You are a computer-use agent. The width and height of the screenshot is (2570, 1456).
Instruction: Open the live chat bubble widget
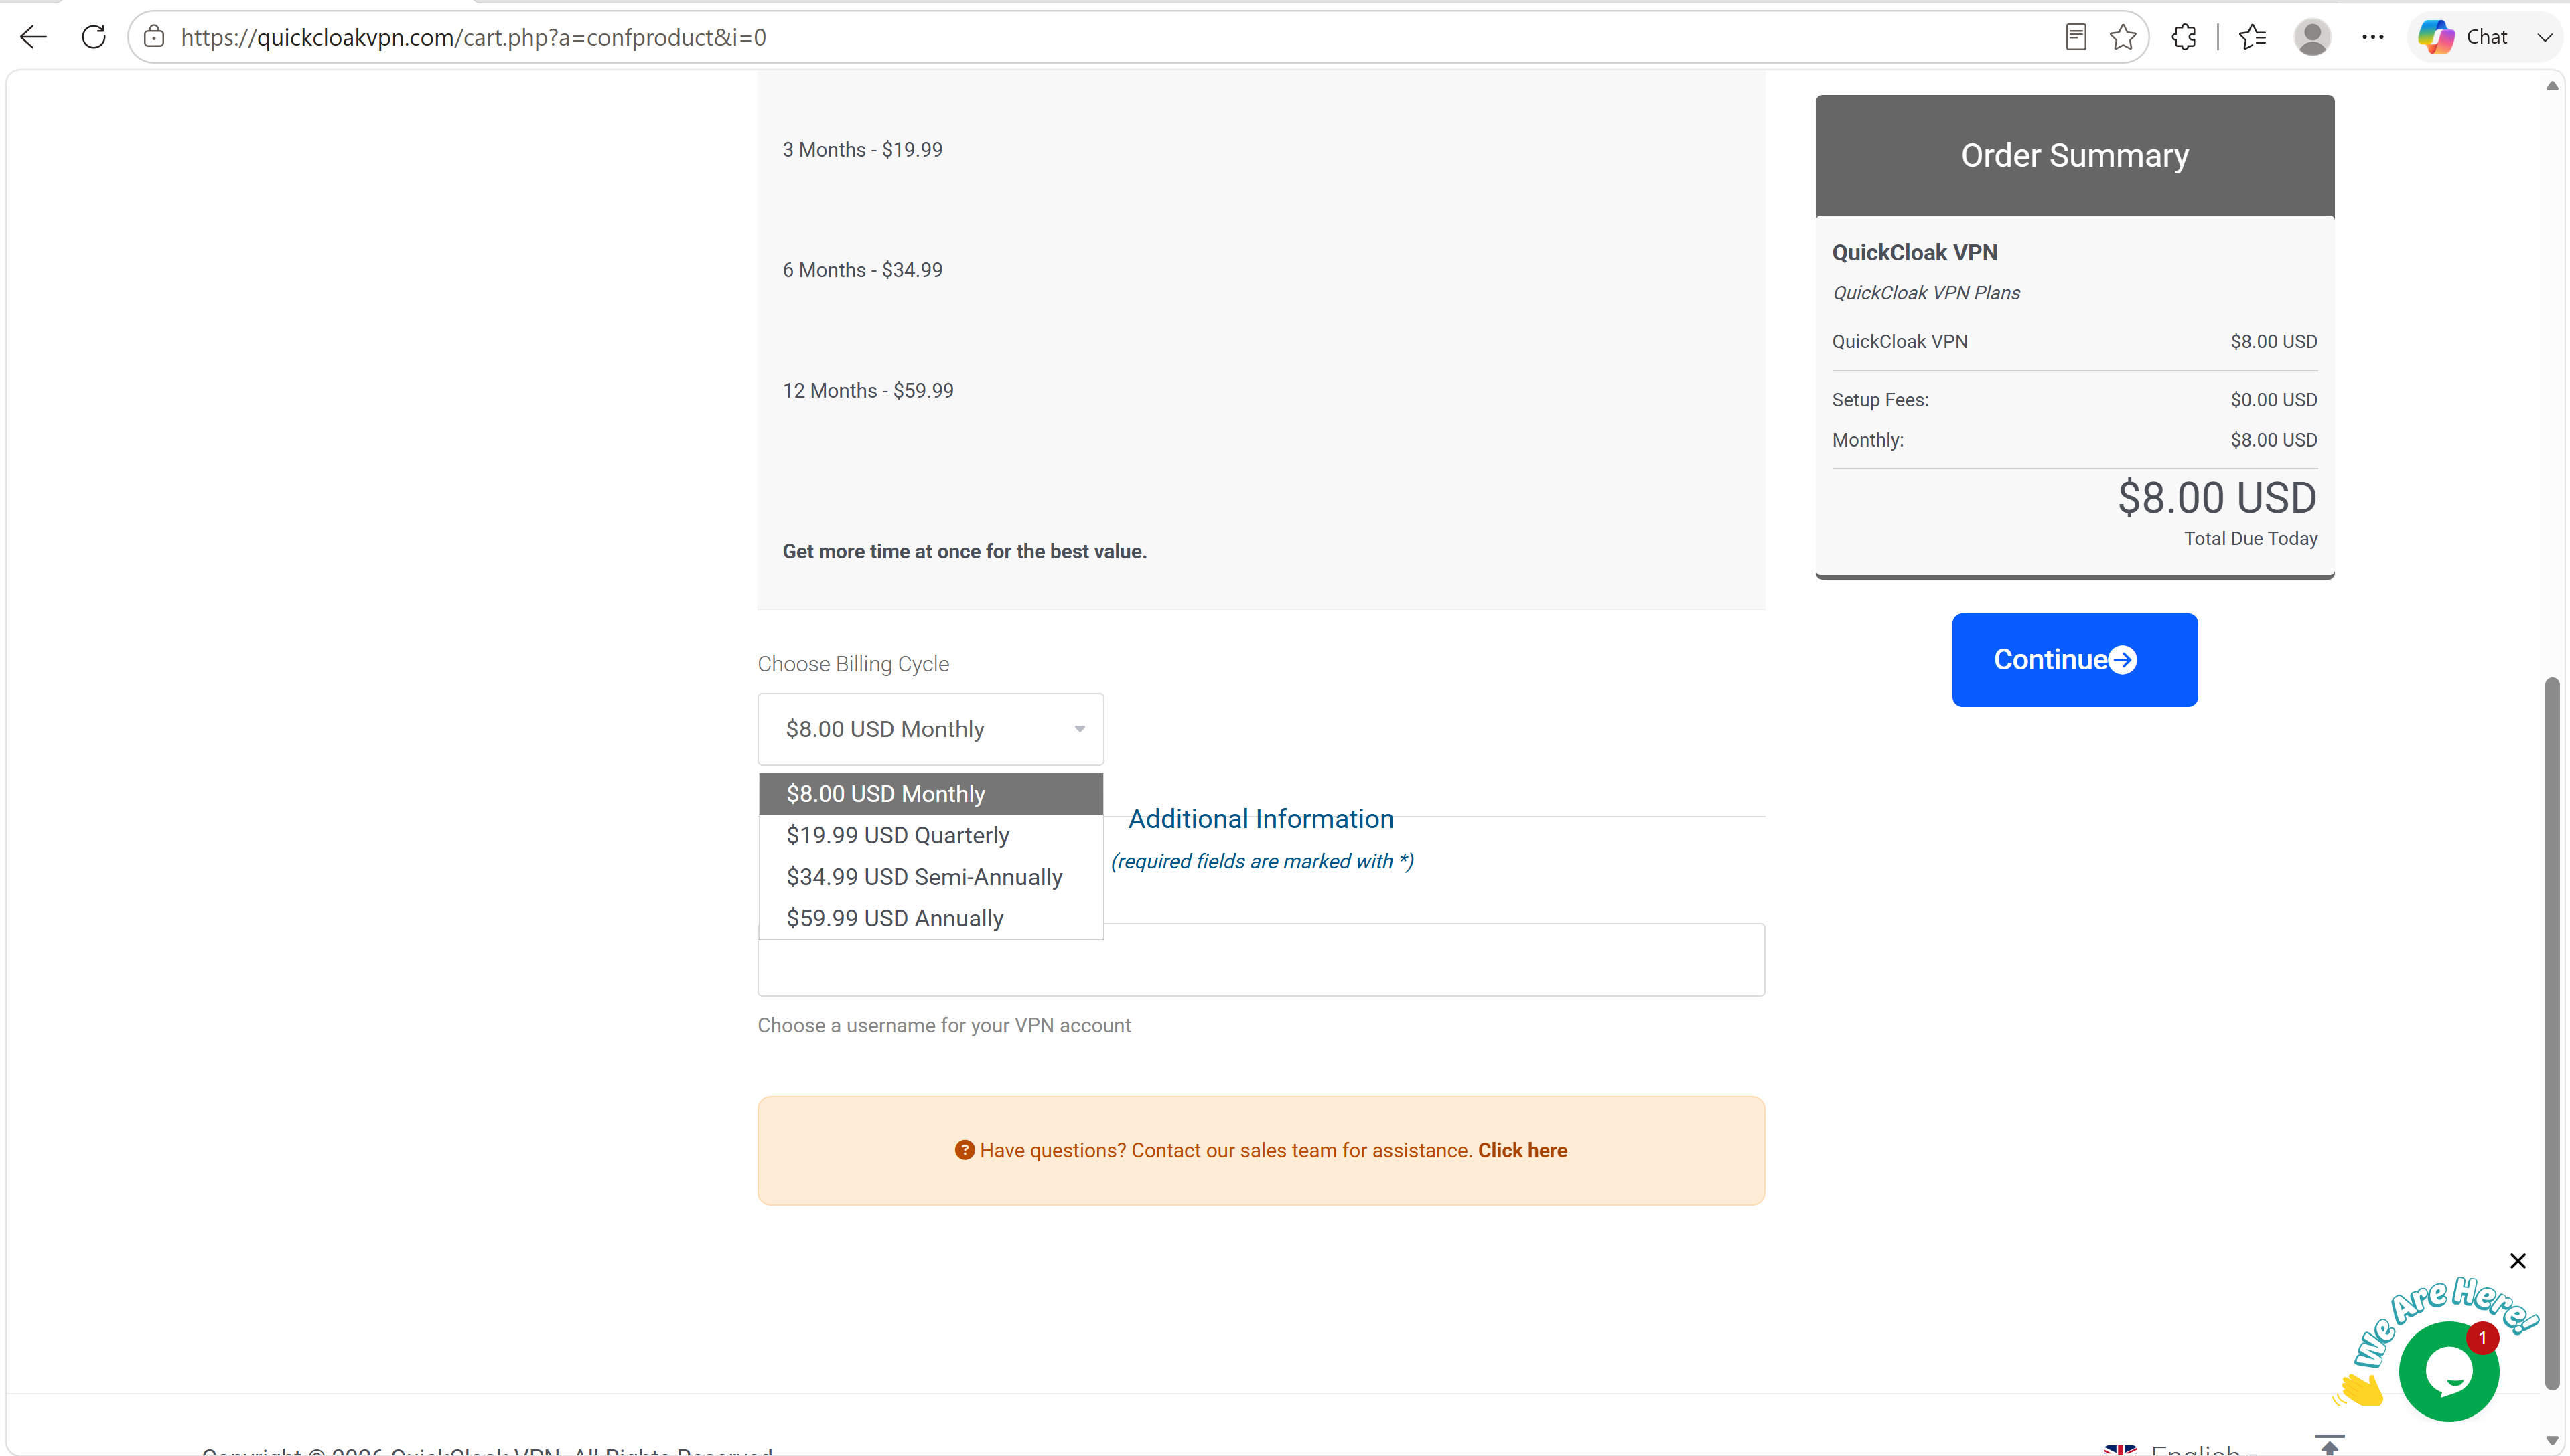pos(2449,1372)
